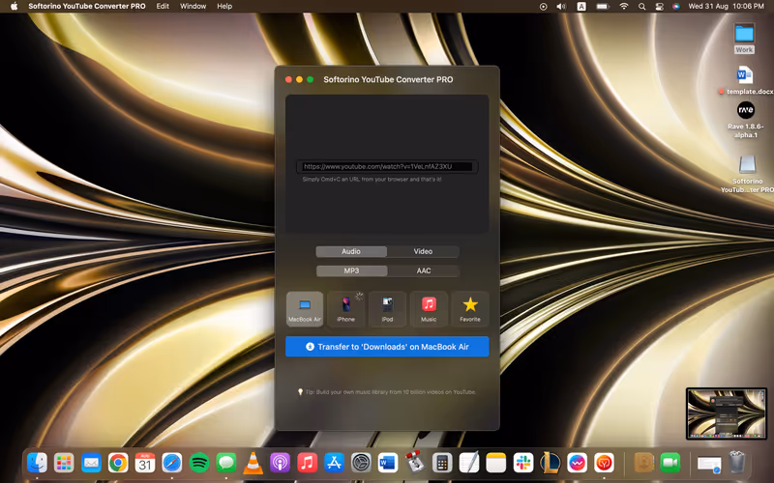This screenshot has height=483, width=774.
Task: Activate Siri from the menu bar
Action: [675, 7]
